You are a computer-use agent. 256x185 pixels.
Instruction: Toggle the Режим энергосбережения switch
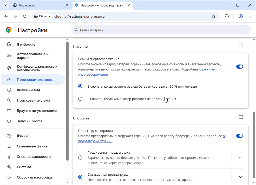[x=239, y=67]
